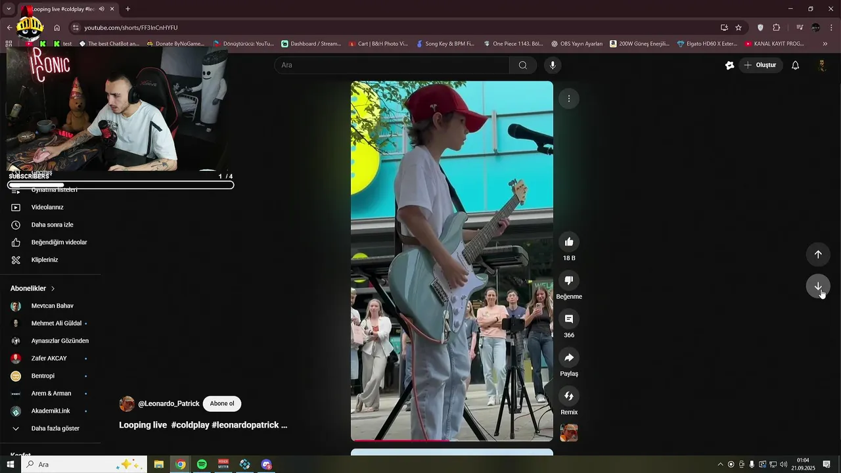Click the short video player to pause
Viewport: 841px width, 473px height.
(x=452, y=261)
